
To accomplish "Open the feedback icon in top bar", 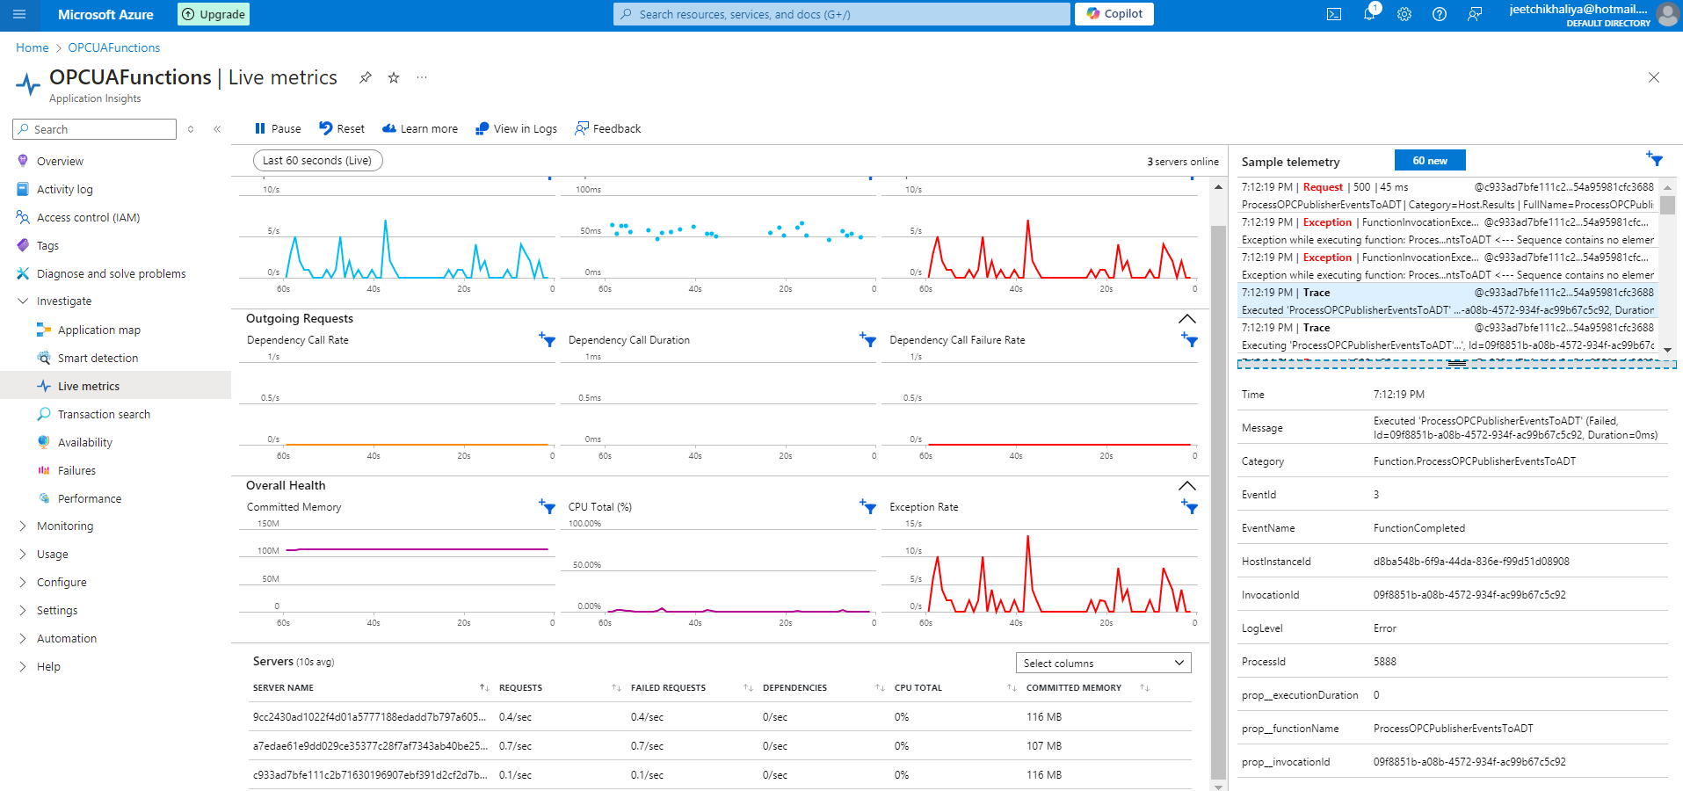I will click(1475, 14).
